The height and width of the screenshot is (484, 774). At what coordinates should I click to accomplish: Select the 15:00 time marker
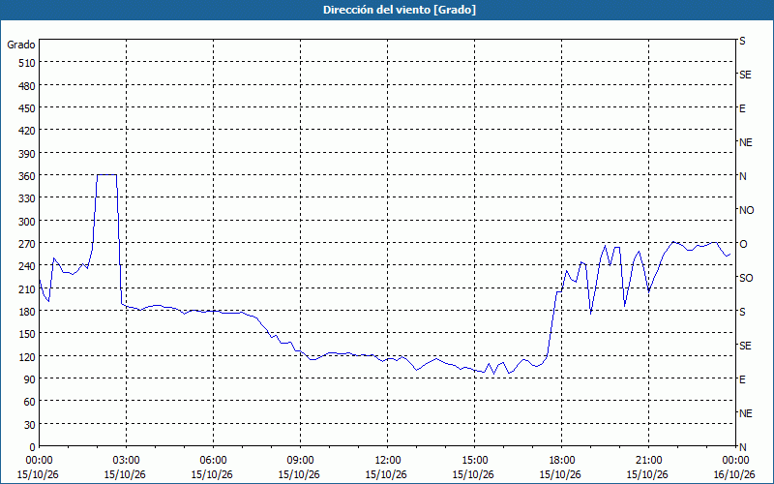click(474, 461)
